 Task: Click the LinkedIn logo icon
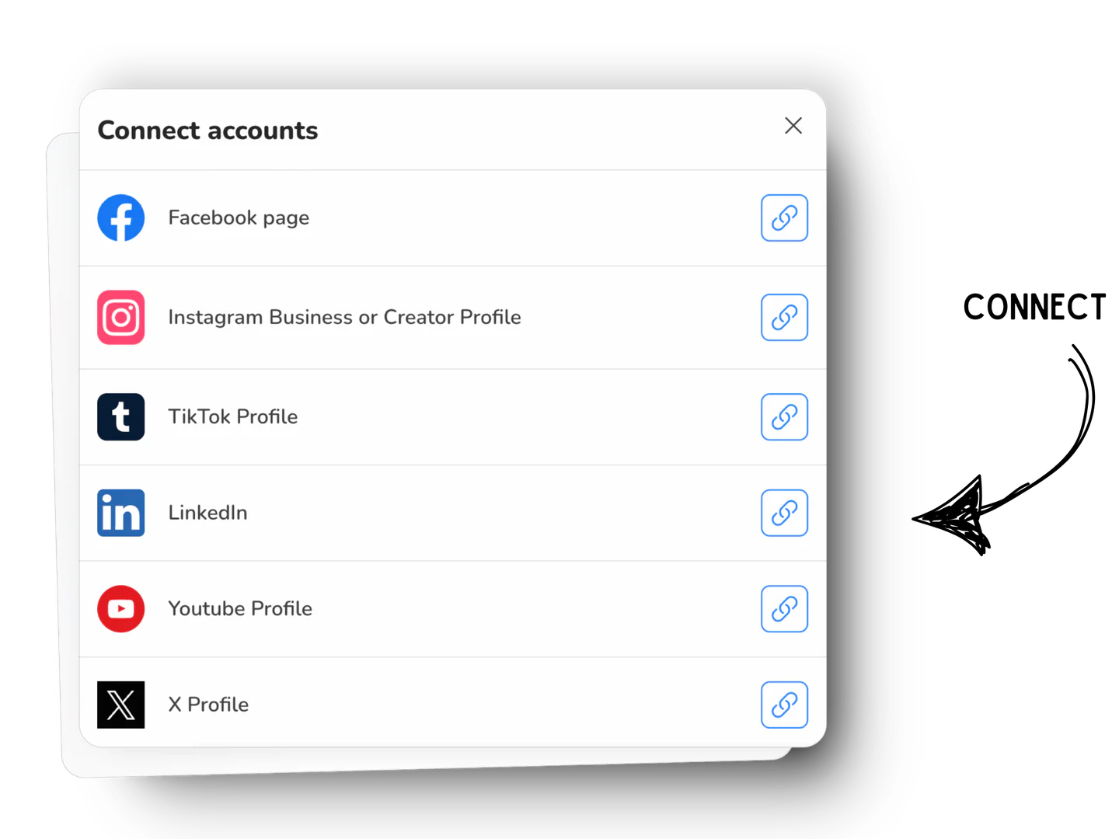(120, 513)
